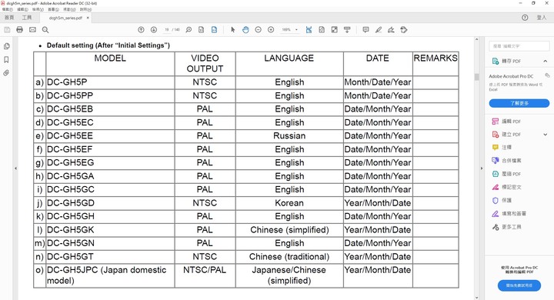Click the Save file icon
Image resolution: width=554 pixels, height=300 pixels.
click(x=7, y=30)
